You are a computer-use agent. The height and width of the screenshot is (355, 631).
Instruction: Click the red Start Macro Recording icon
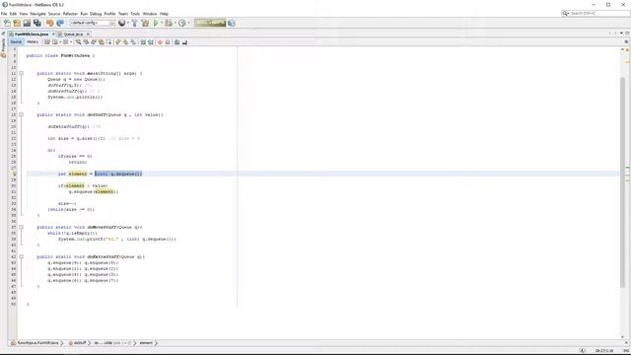pyautogui.click(x=160, y=41)
